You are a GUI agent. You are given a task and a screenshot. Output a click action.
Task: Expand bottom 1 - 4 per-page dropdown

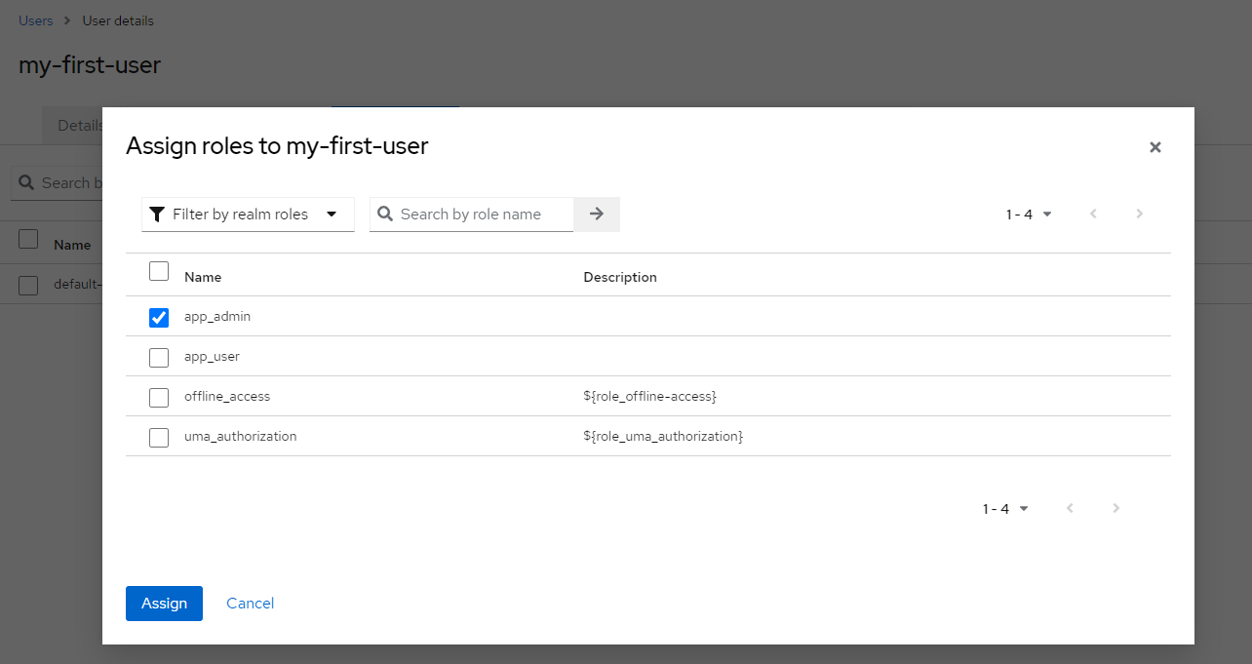point(1005,508)
